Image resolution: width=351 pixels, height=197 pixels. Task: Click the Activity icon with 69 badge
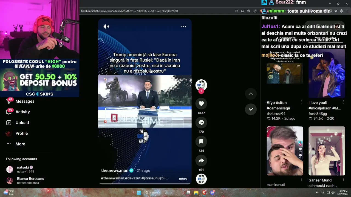click(9, 112)
